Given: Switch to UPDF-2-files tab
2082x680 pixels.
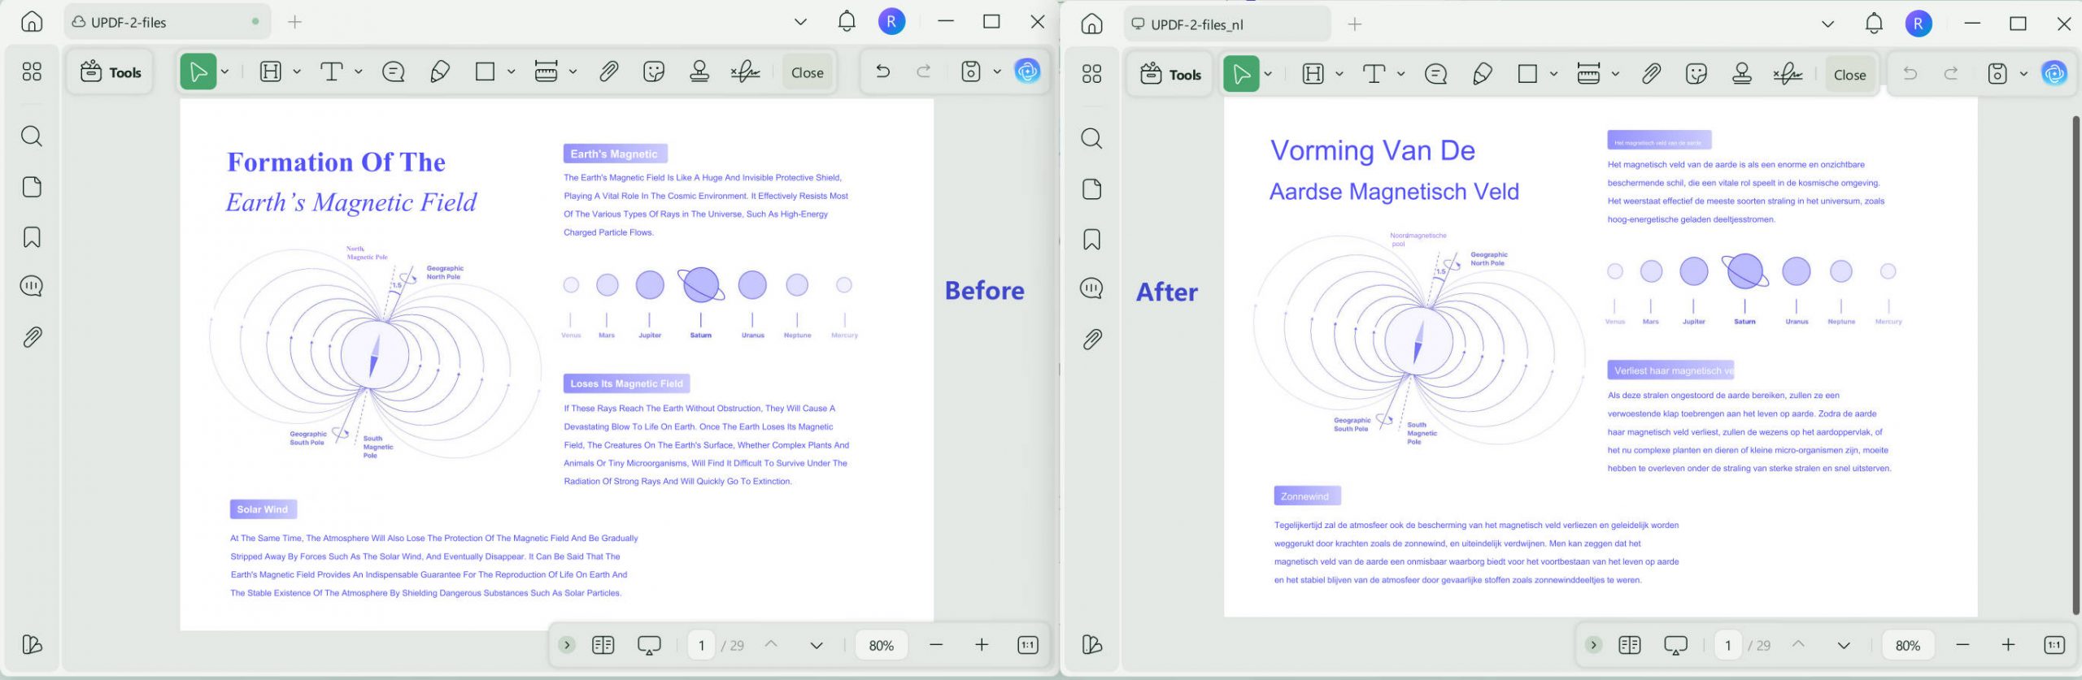Looking at the screenshot, I should (x=167, y=22).
